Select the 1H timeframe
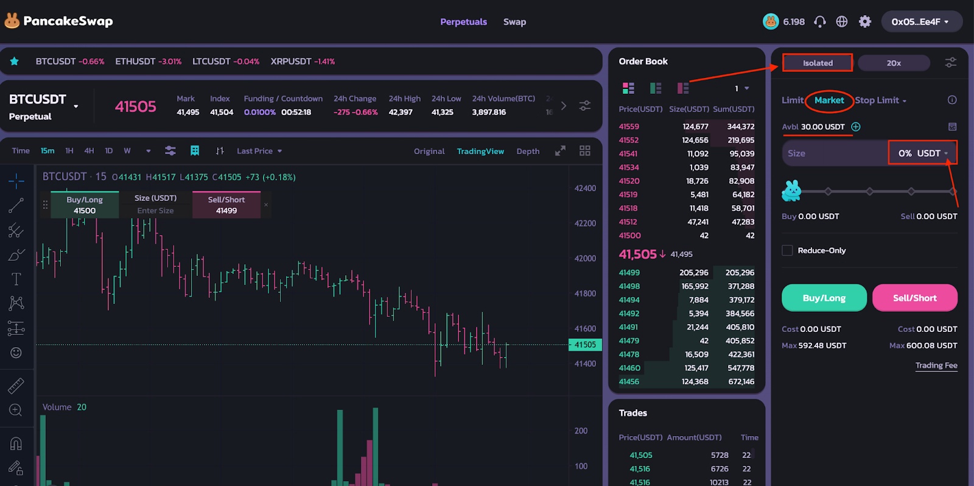This screenshot has width=974, height=486. (69, 151)
